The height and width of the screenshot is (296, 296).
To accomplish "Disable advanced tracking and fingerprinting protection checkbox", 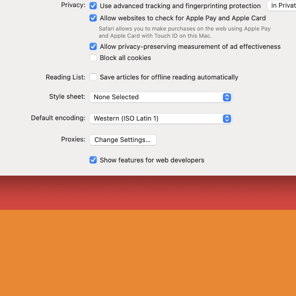I will (93, 6).
